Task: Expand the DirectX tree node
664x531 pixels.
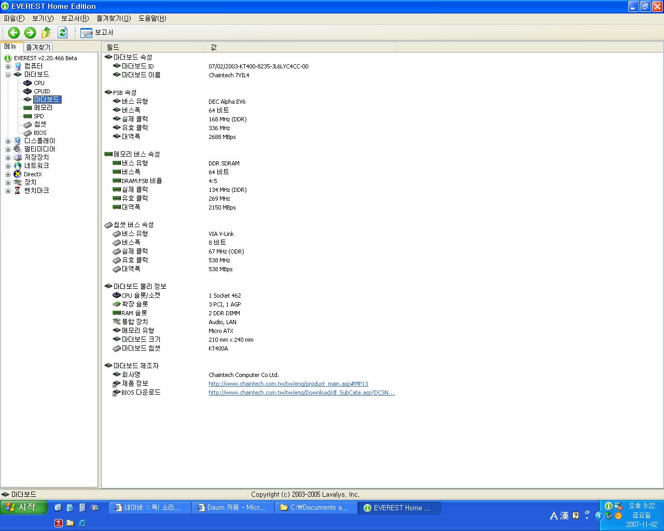Action: coord(8,174)
